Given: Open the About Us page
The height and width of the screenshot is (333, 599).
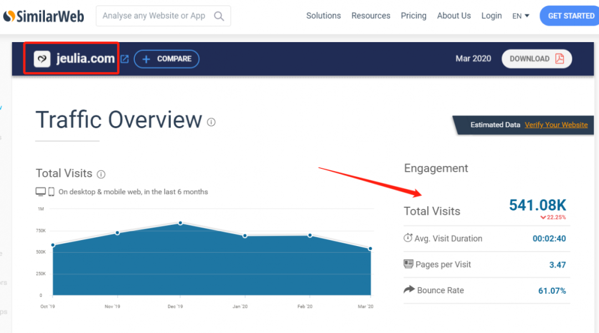Looking at the screenshot, I should [x=454, y=16].
